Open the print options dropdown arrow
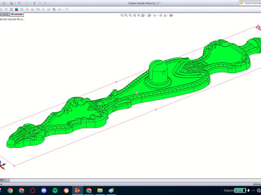Screen dimensions: 261x195 click(15, 3)
